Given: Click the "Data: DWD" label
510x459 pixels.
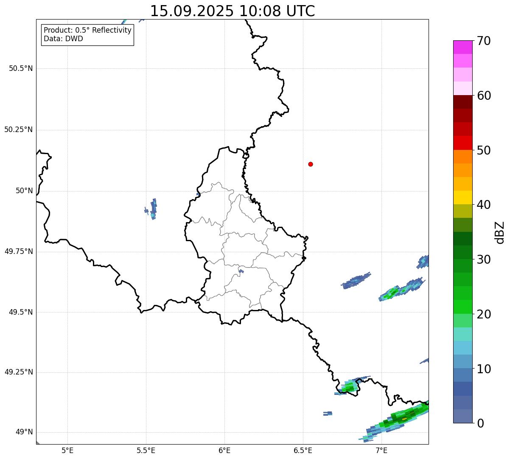Looking at the screenshot, I should pyautogui.click(x=64, y=39).
